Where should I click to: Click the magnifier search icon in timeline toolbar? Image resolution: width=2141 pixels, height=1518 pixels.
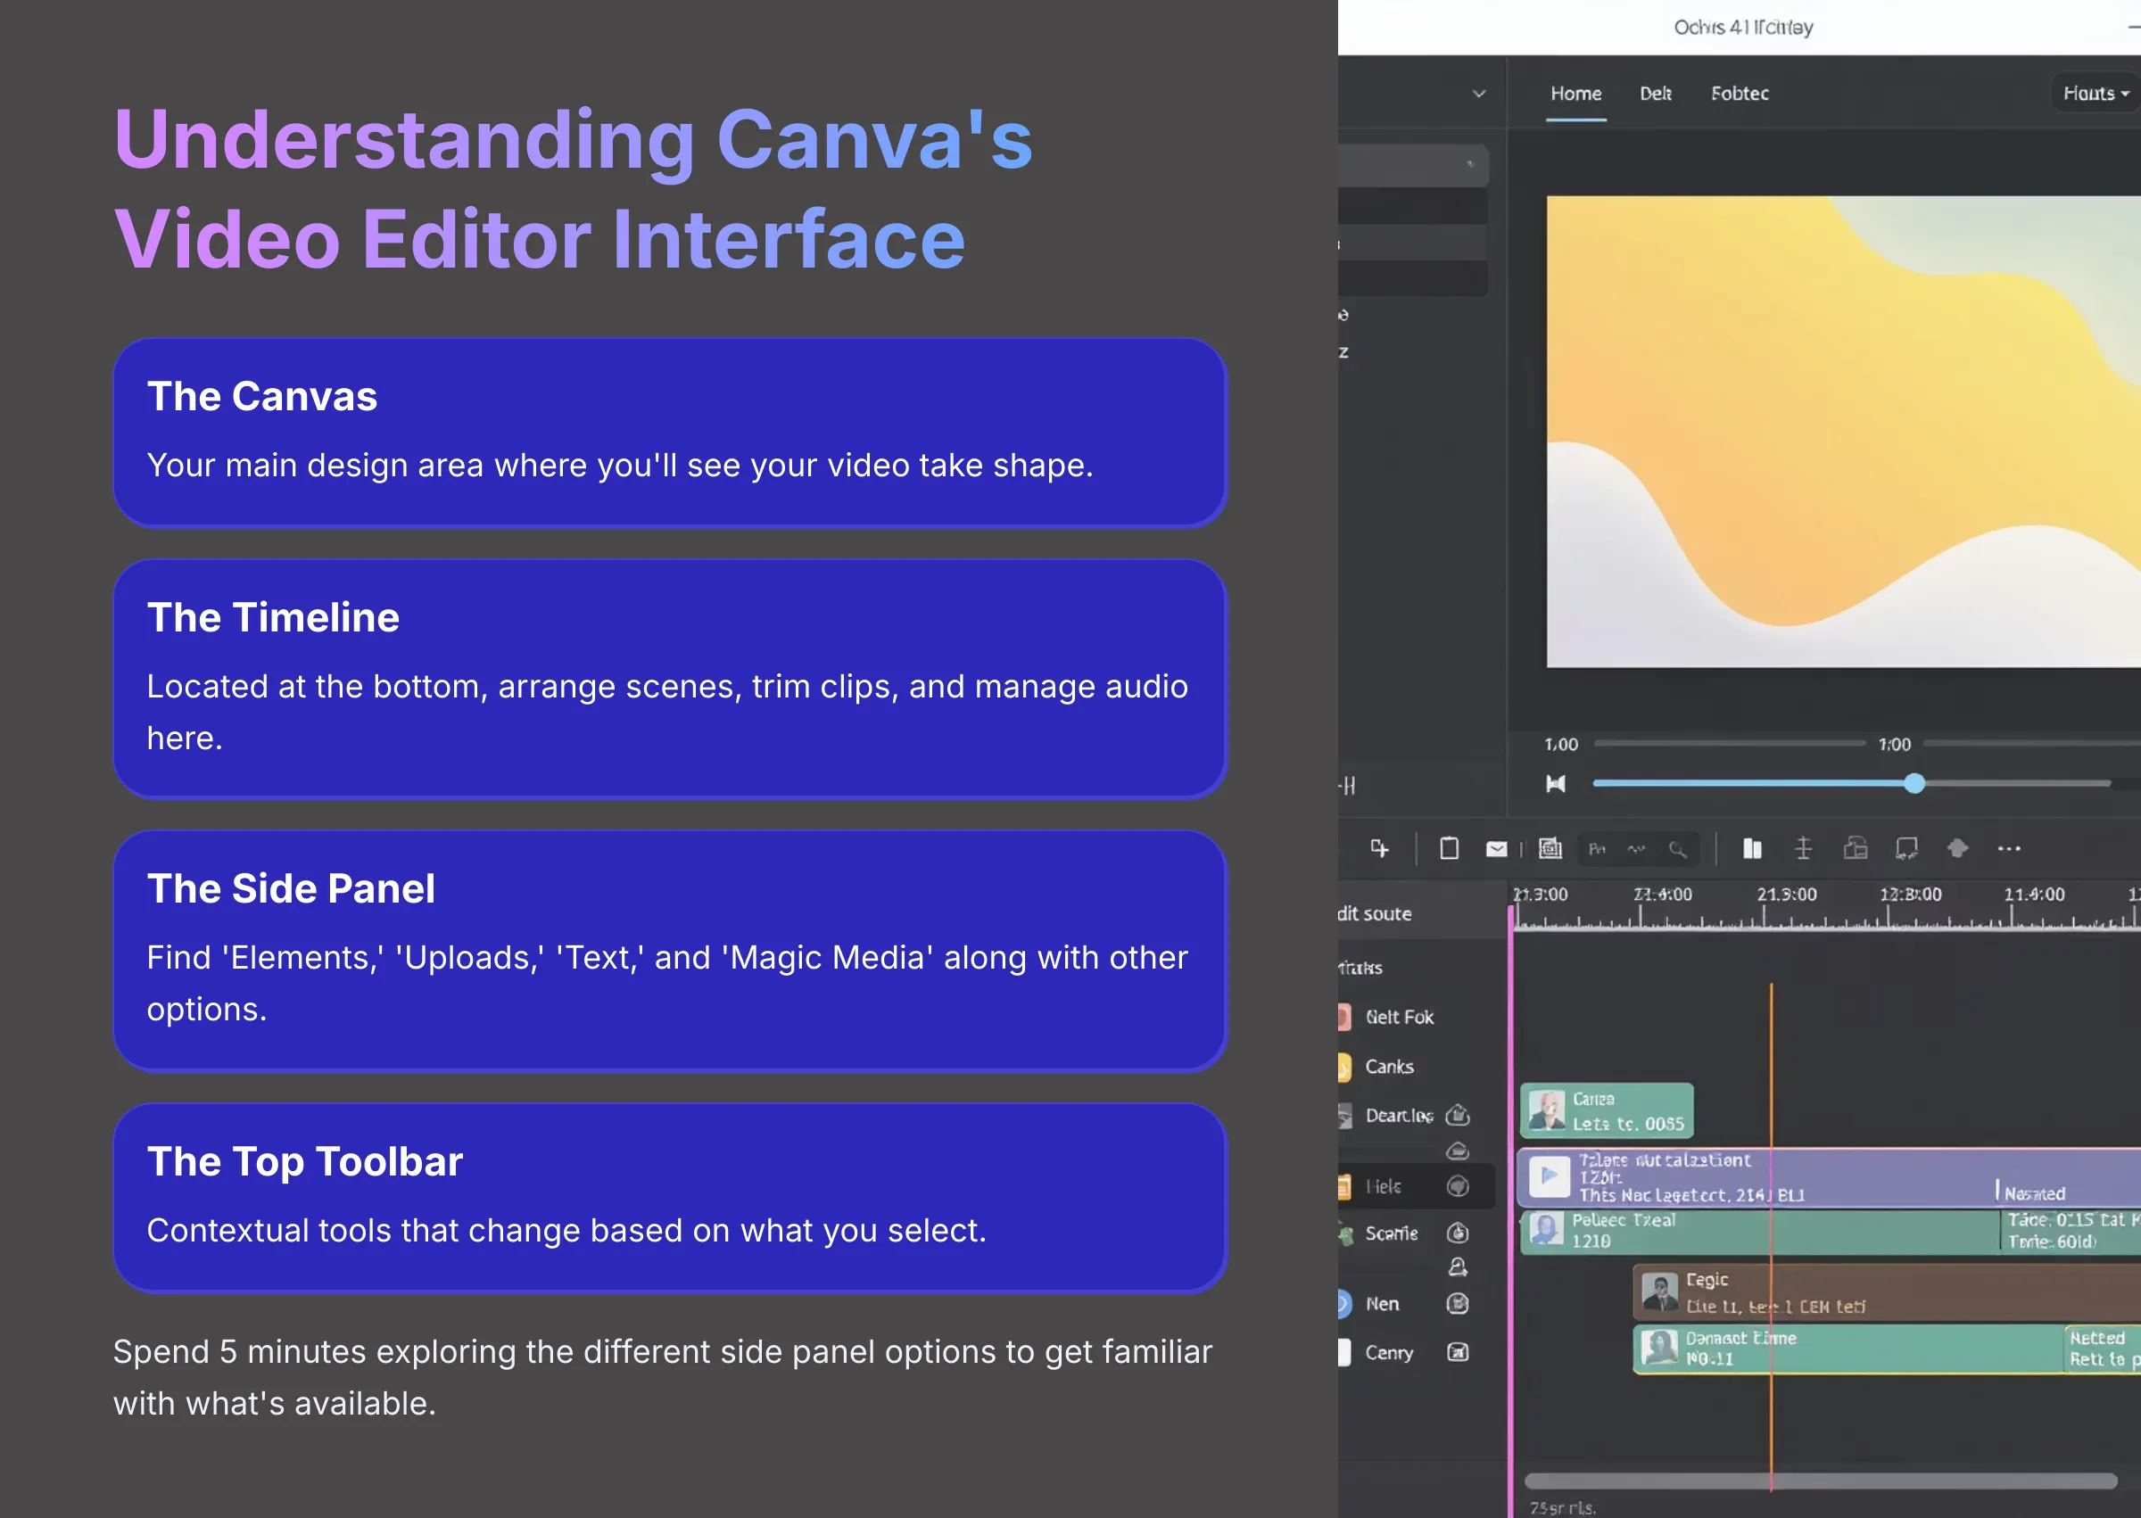[x=1678, y=849]
